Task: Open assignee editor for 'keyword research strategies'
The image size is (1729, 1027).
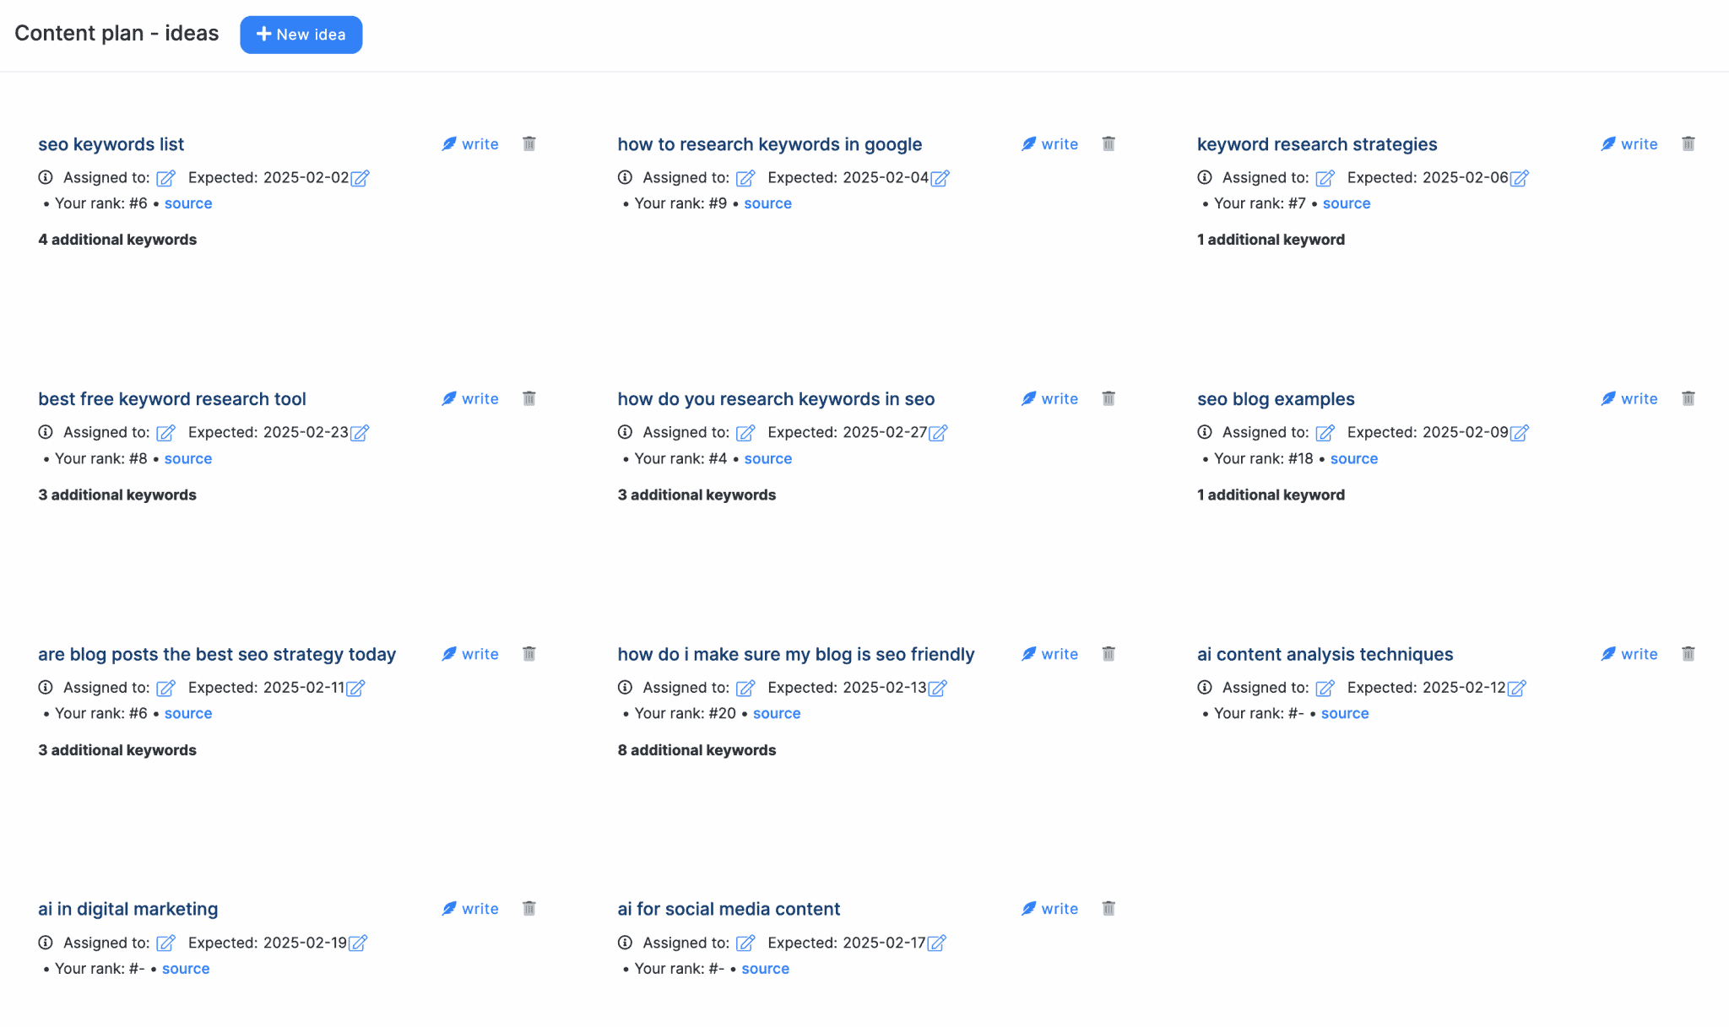Action: point(1325,178)
